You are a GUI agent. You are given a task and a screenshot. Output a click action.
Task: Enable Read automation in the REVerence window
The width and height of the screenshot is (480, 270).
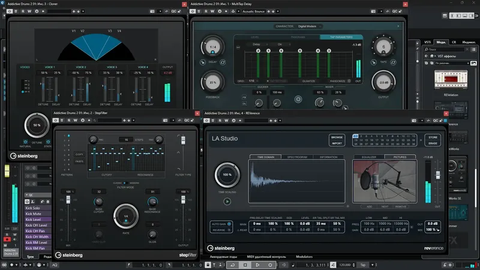click(220, 121)
